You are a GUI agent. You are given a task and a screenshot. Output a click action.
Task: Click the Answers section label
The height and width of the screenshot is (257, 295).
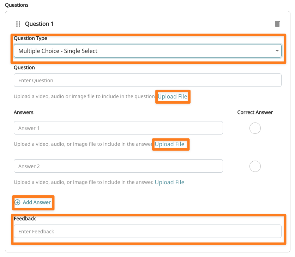[x=24, y=112]
